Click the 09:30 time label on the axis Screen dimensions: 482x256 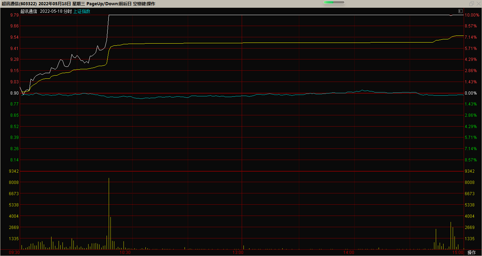coord(14,252)
